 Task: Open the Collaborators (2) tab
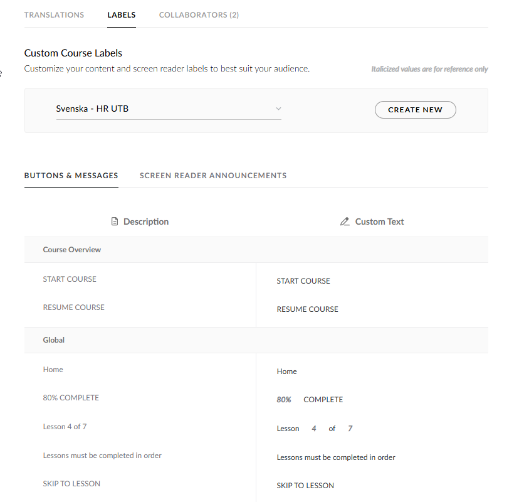pyautogui.click(x=199, y=15)
